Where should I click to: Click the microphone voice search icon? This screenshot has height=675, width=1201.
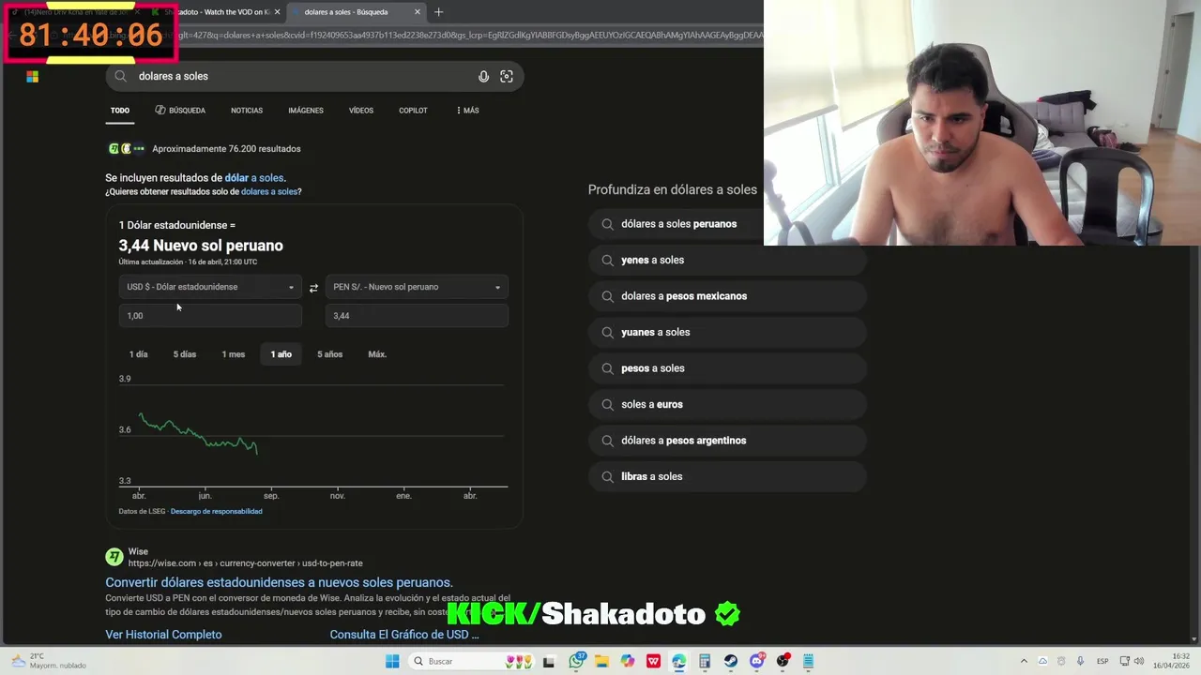click(x=483, y=77)
